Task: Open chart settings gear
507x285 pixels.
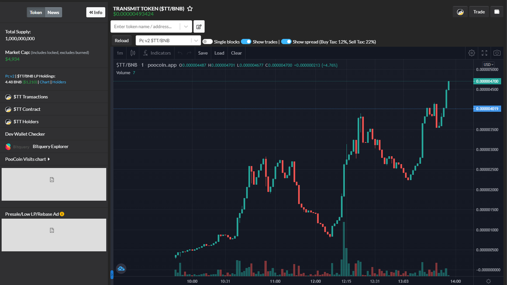Action: 472,53
